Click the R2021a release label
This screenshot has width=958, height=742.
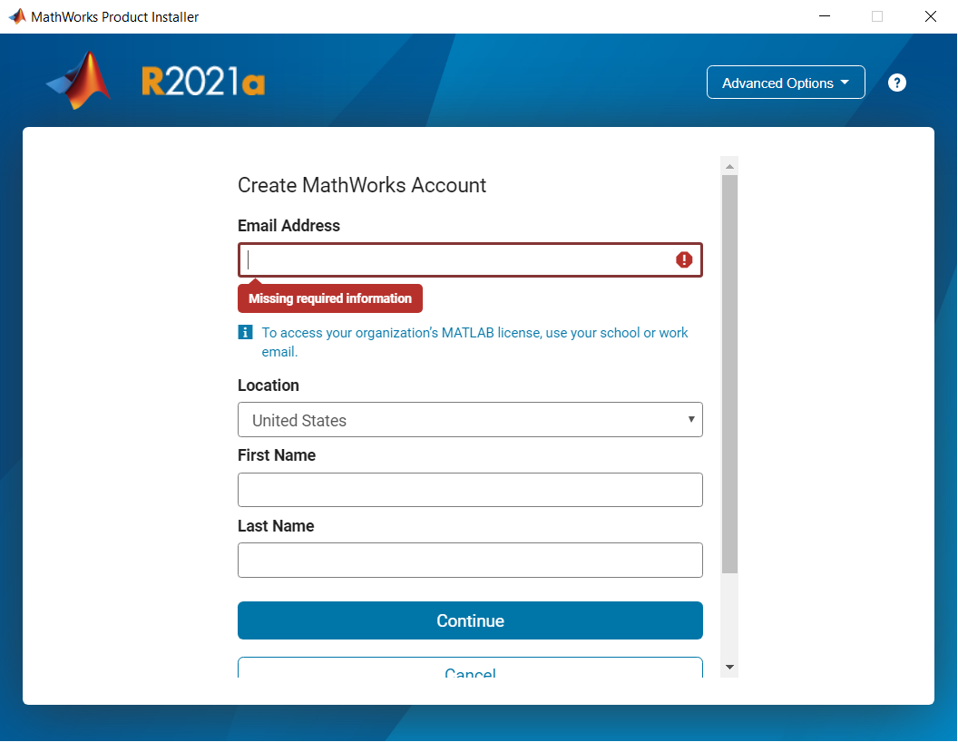coord(203,82)
